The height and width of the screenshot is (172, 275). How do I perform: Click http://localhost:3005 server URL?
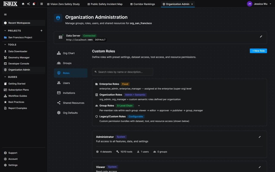(79, 40)
